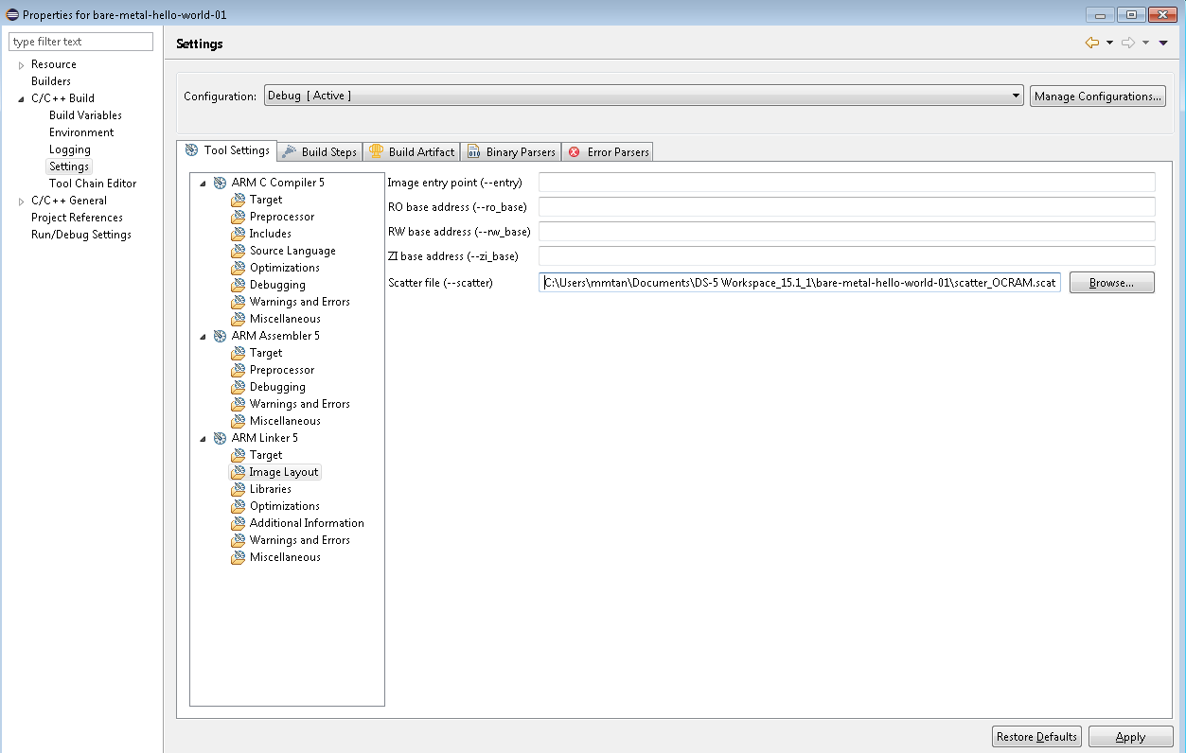Click the Apply button
The image size is (1186, 753).
[x=1131, y=737]
